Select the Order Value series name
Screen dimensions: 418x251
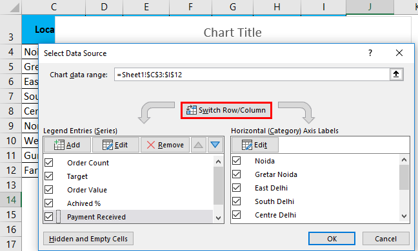pyautogui.click(x=87, y=190)
